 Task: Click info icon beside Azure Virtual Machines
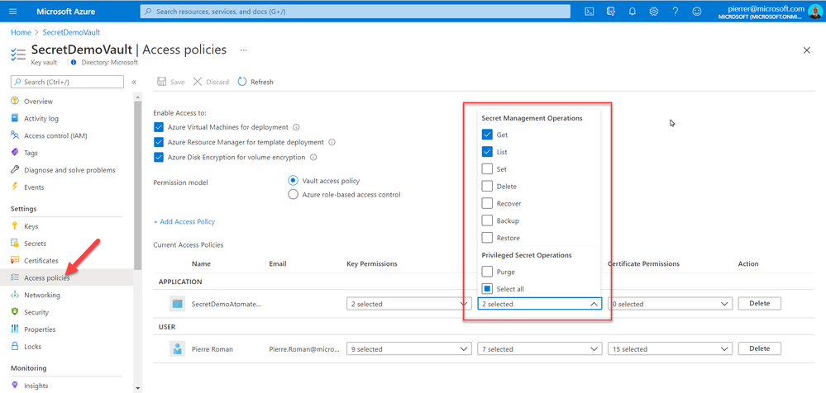coord(296,127)
